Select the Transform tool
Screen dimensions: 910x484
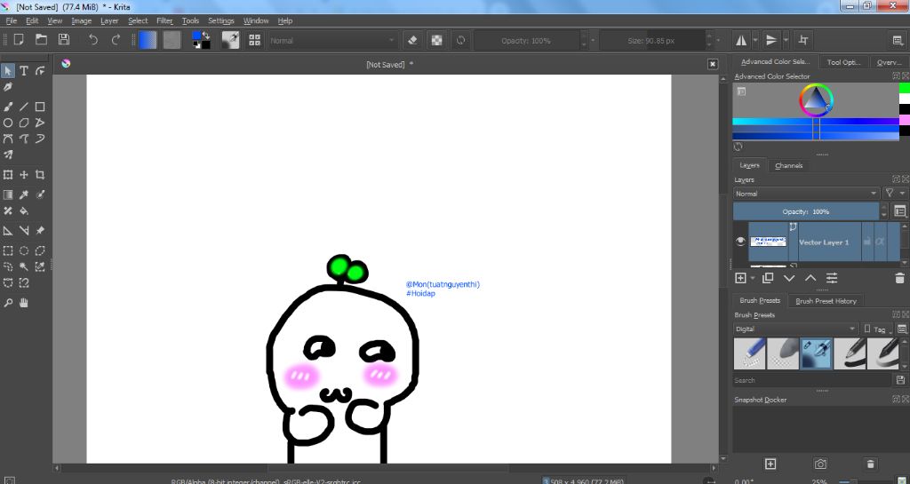coord(7,174)
